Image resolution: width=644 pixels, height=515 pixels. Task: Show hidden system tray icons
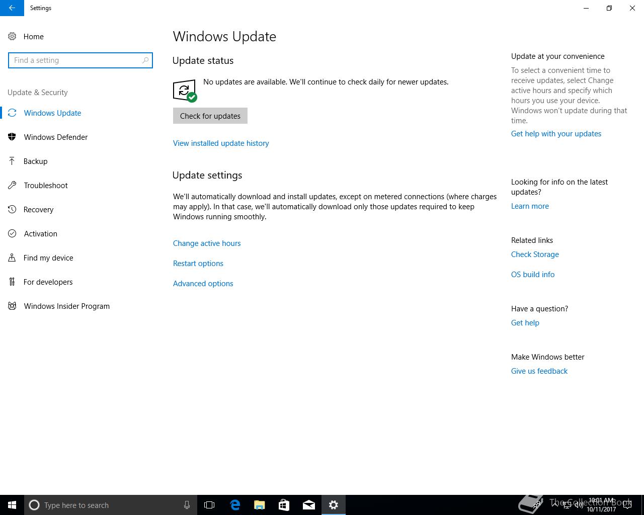coord(555,505)
